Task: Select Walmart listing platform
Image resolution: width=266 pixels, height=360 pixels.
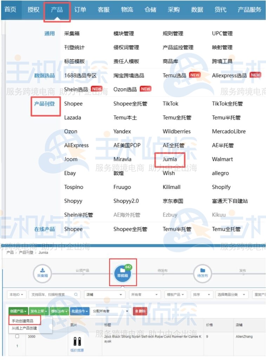Action: [x=222, y=159]
